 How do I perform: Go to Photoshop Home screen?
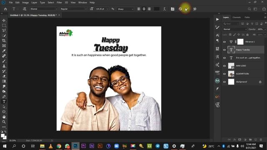(x=5, y=9)
